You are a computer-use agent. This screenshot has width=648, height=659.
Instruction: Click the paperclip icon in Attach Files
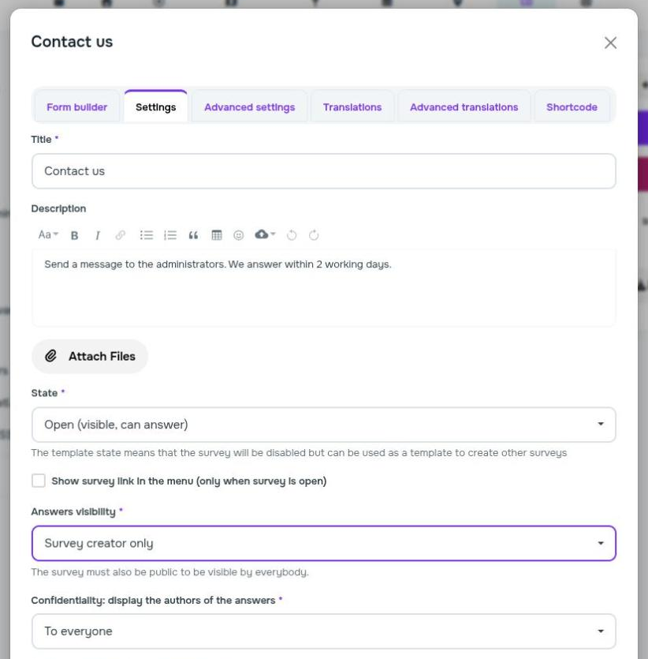[x=50, y=356]
